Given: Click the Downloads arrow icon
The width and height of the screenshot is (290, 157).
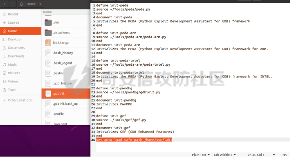Looking at the screenshot, I should 4,56.
